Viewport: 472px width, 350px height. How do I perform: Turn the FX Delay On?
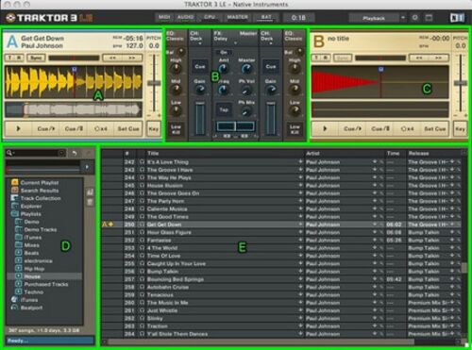tap(224, 52)
